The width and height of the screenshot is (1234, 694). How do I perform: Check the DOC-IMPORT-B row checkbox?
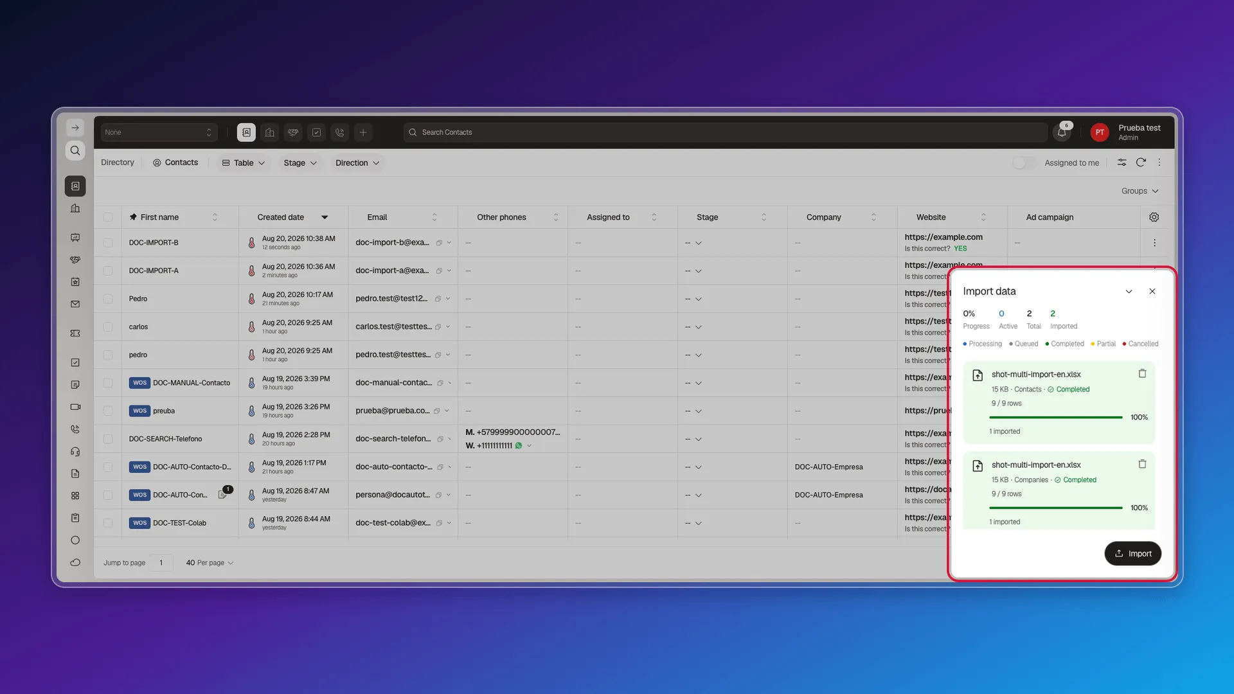108,243
